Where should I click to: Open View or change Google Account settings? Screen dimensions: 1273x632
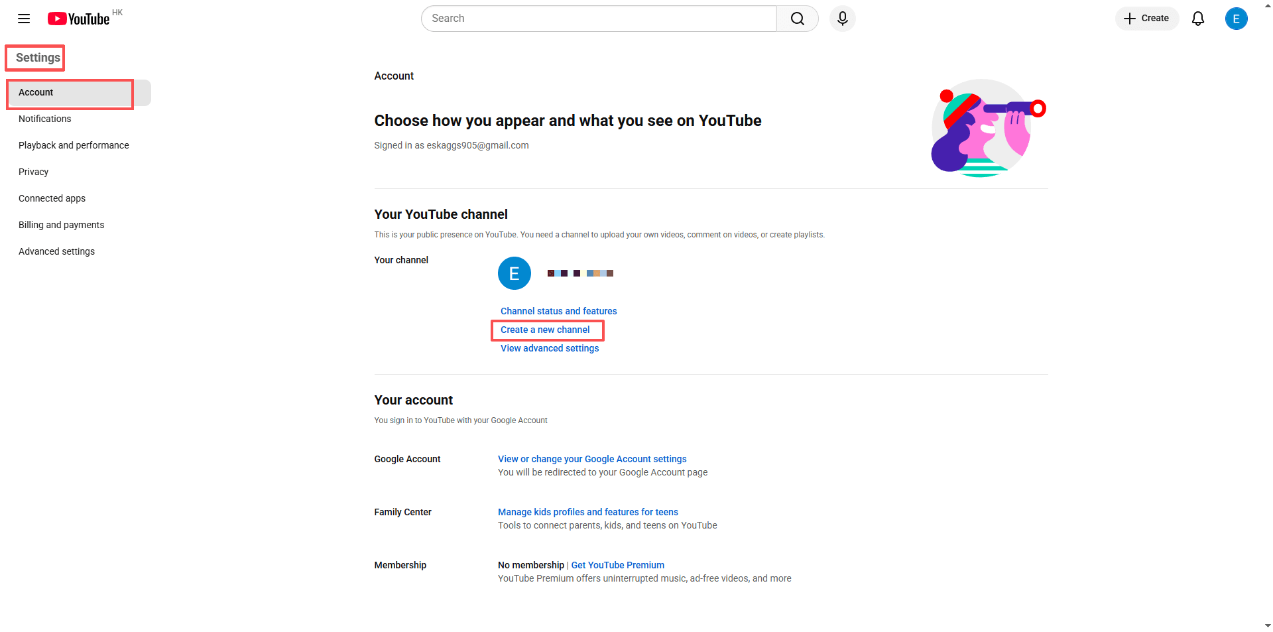pyautogui.click(x=592, y=459)
